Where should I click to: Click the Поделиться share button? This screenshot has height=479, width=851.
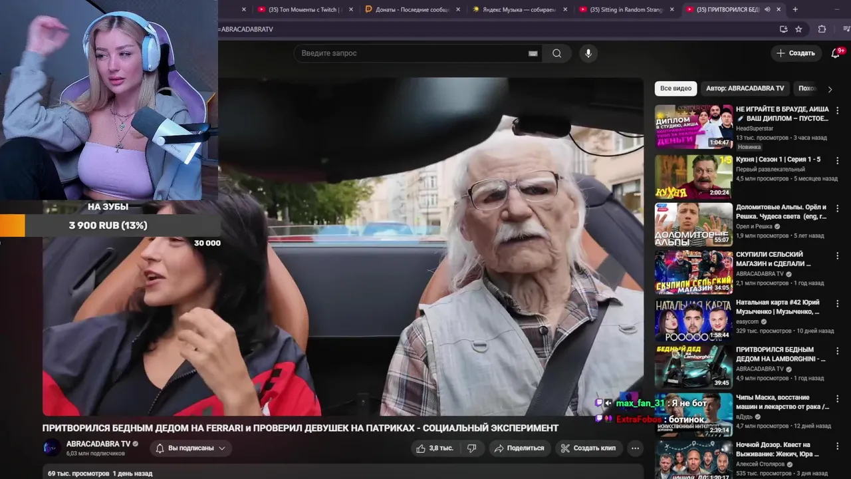(x=520, y=448)
